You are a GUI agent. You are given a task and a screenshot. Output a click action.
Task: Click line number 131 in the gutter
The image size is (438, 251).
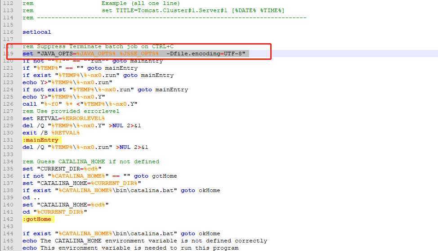click(x=8, y=140)
